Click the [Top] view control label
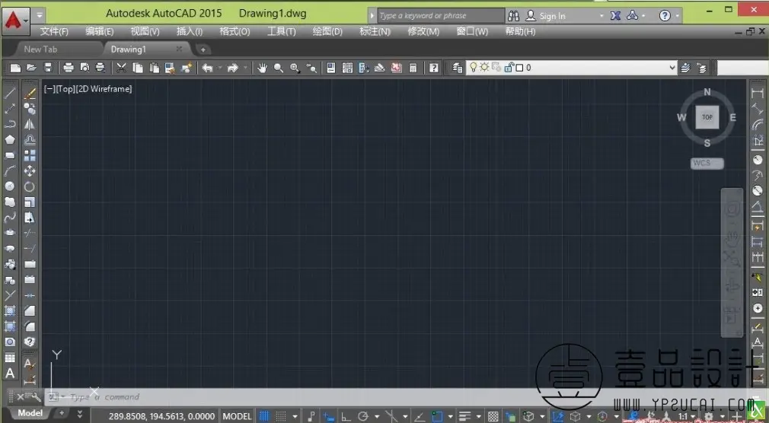The width and height of the screenshot is (769, 423). pos(65,89)
